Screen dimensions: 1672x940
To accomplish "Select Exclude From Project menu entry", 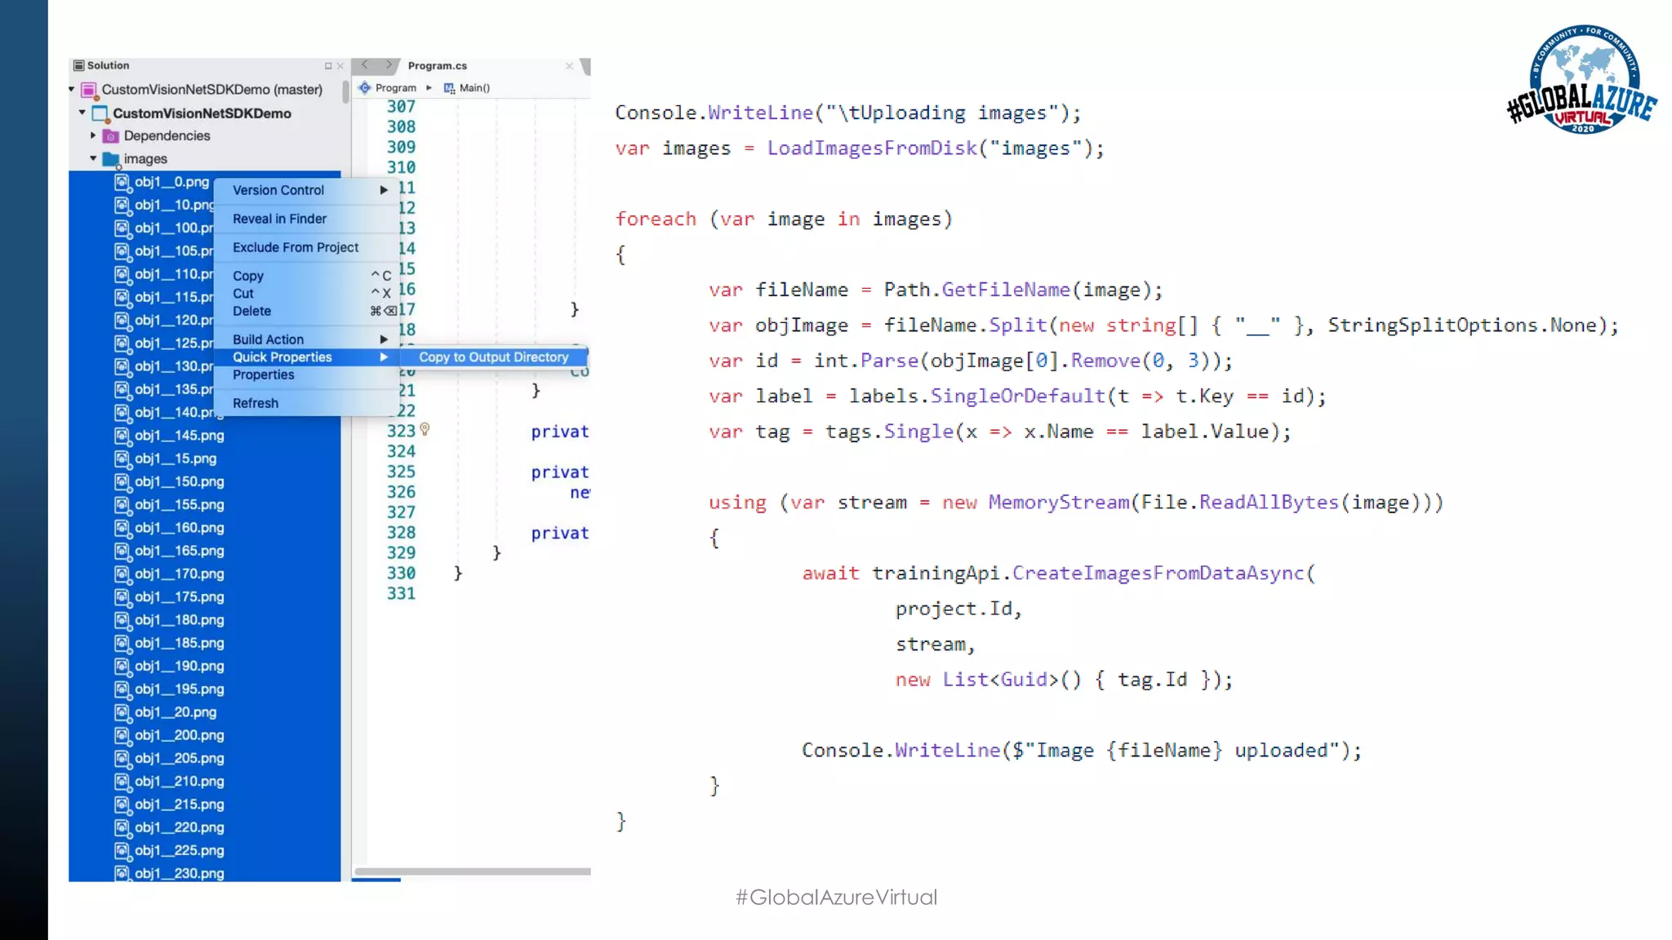I will tap(296, 247).
